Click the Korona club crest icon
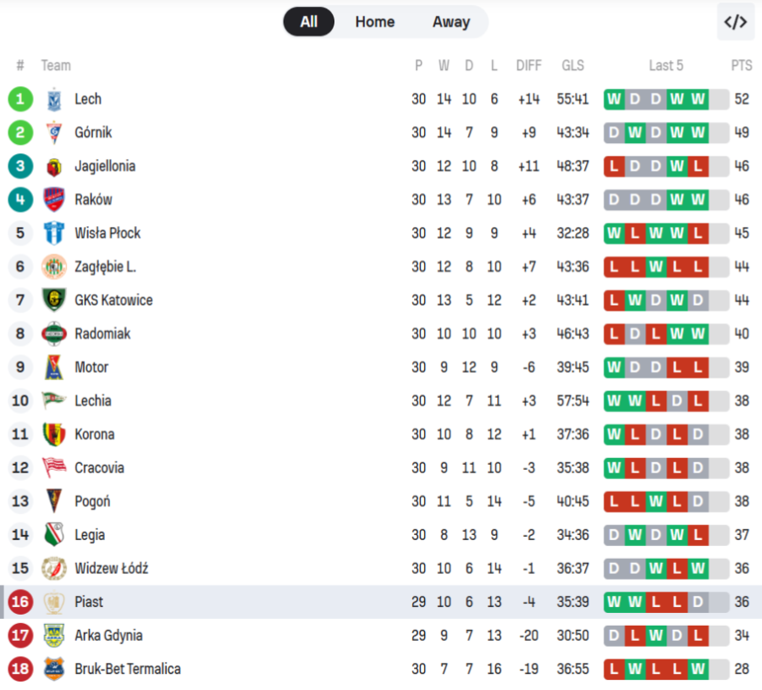 54,434
